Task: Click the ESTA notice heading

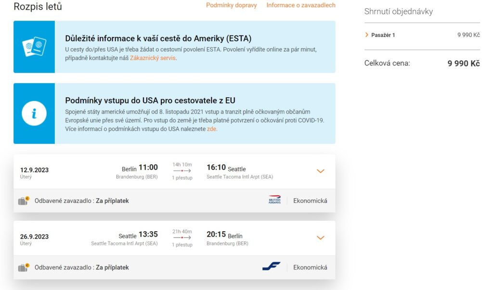Action: click(158, 38)
